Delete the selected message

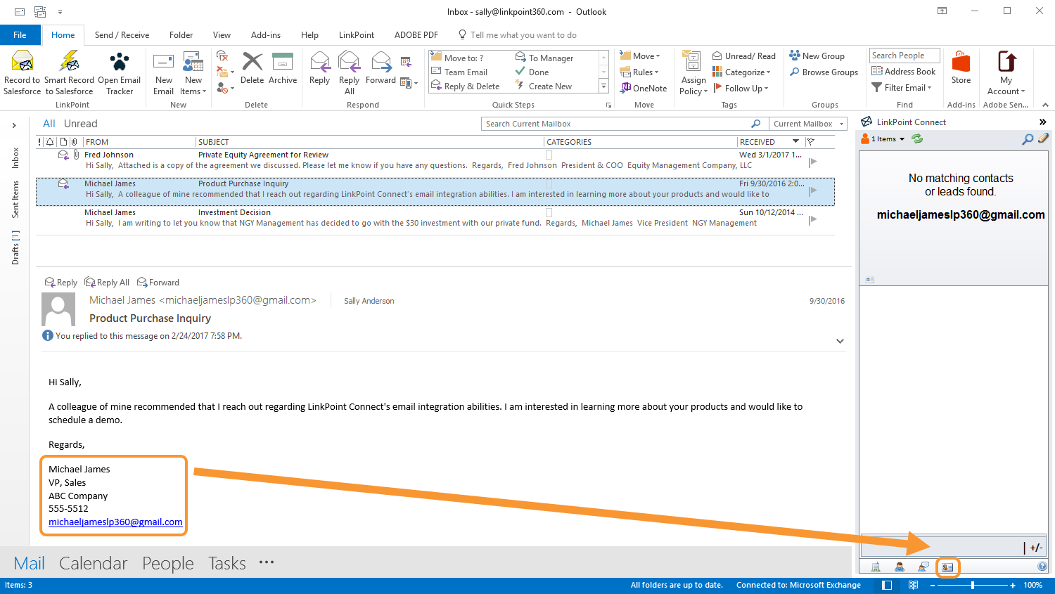tap(252, 68)
